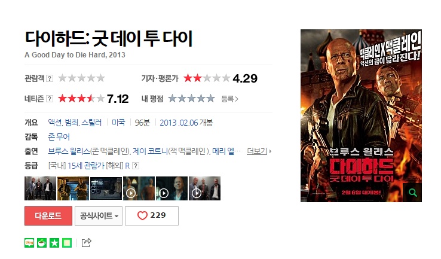The image size is (441, 259).
Task: Play the fourth thumbnail video clip
Action: (139, 188)
